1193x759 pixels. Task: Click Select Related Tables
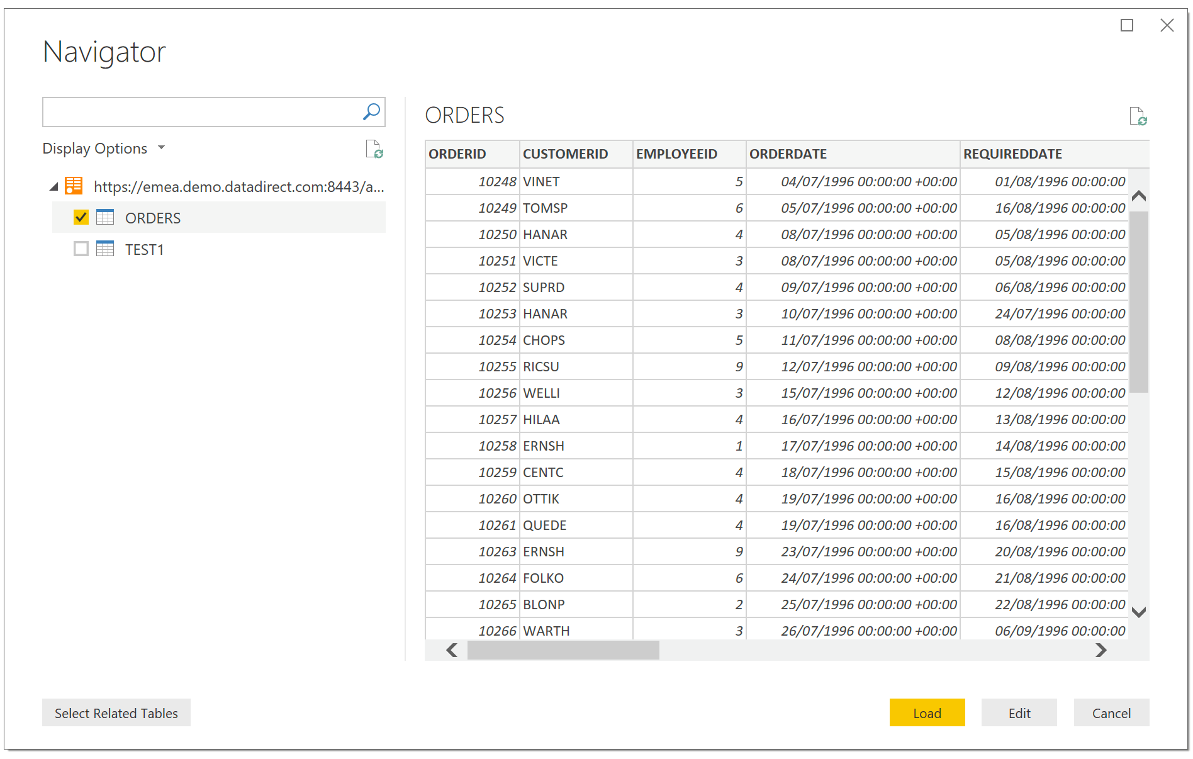[116, 712]
